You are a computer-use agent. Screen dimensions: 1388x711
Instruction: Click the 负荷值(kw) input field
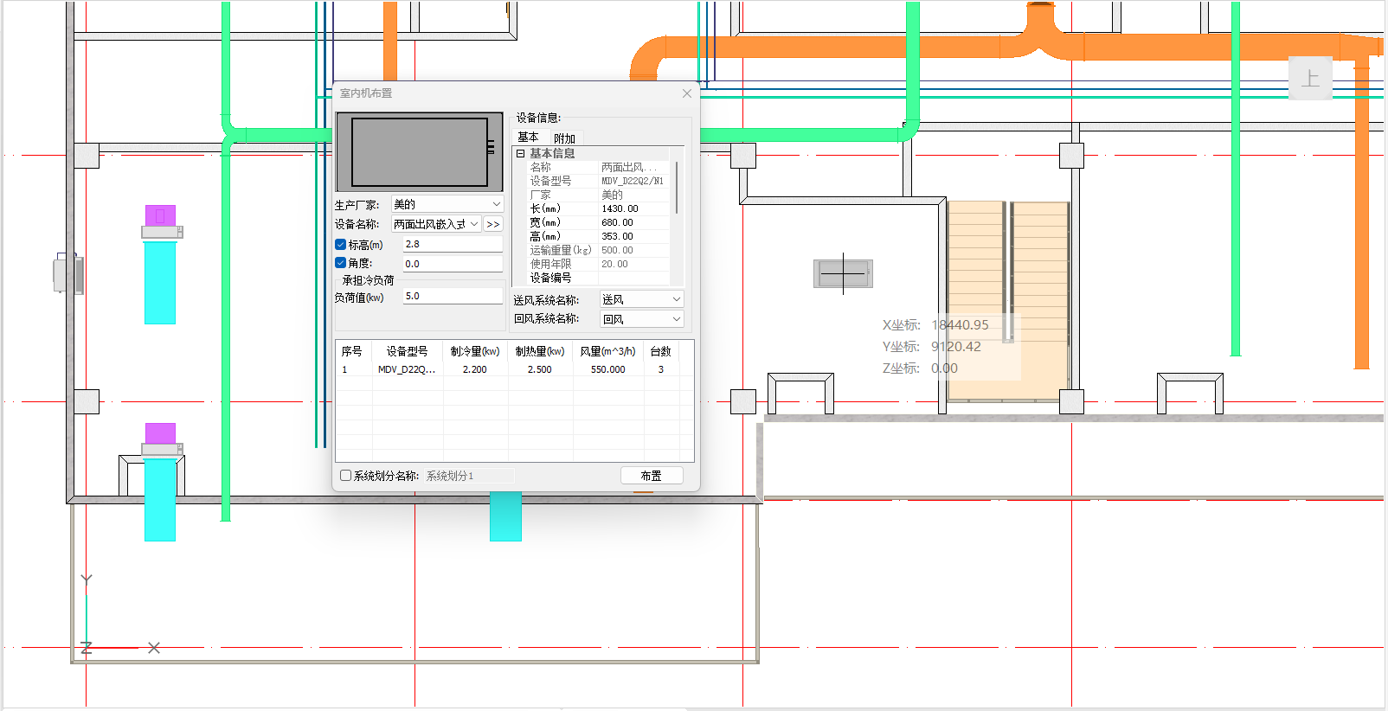coord(452,296)
